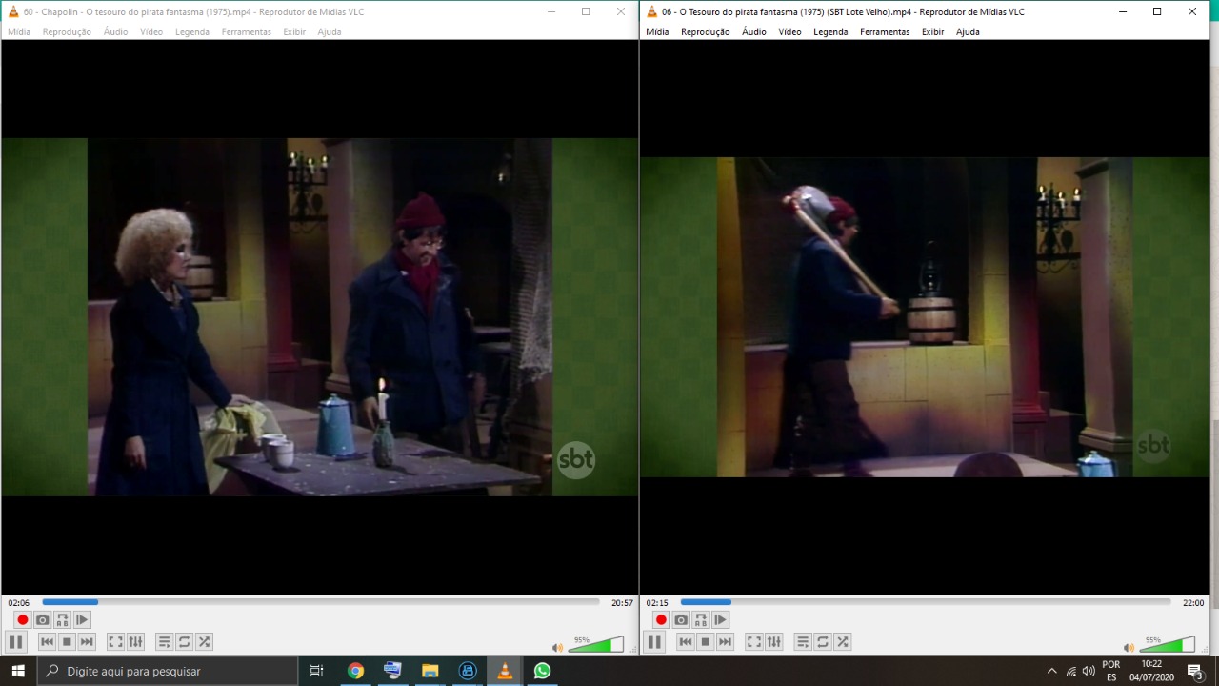Go to previous media in left VLC window
1219x686 pixels.
pyautogui.click(x=47, y=642)
